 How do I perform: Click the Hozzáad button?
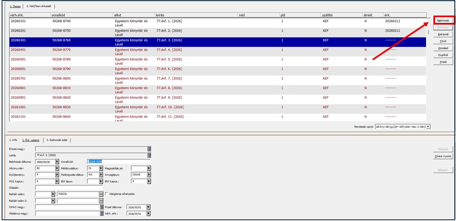[x=443, y=48]
